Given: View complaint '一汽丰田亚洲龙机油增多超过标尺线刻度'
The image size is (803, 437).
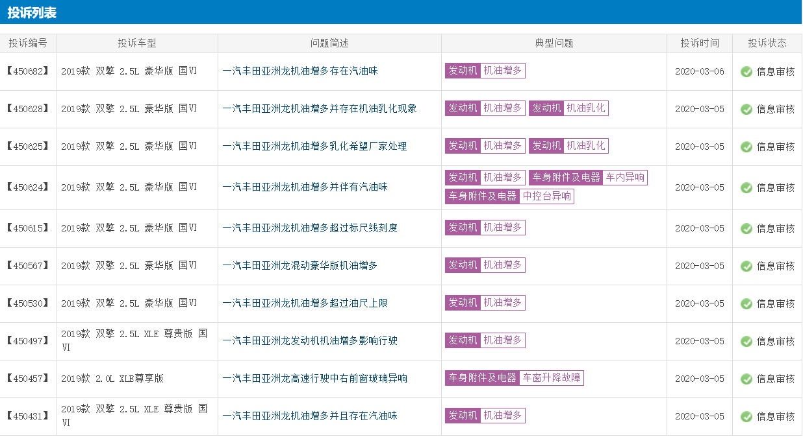Looking at the screenshot, I should [310, 228].
